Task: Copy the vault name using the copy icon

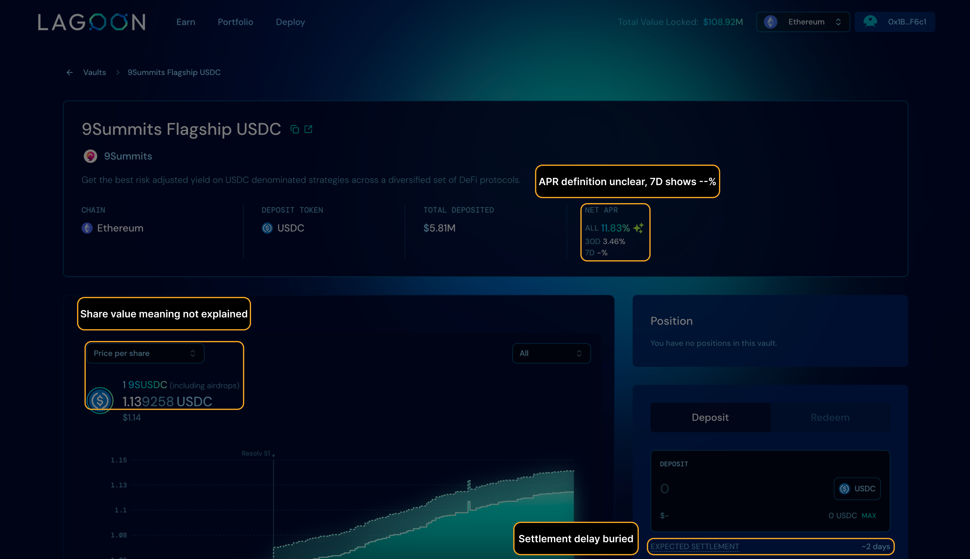Action: click(x=295, y=129)
